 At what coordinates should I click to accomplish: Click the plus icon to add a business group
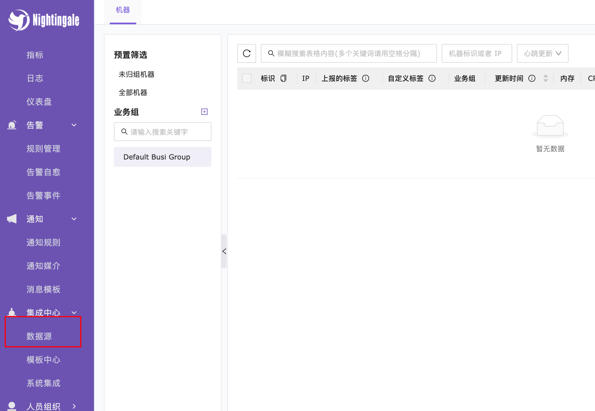(204, 112)
